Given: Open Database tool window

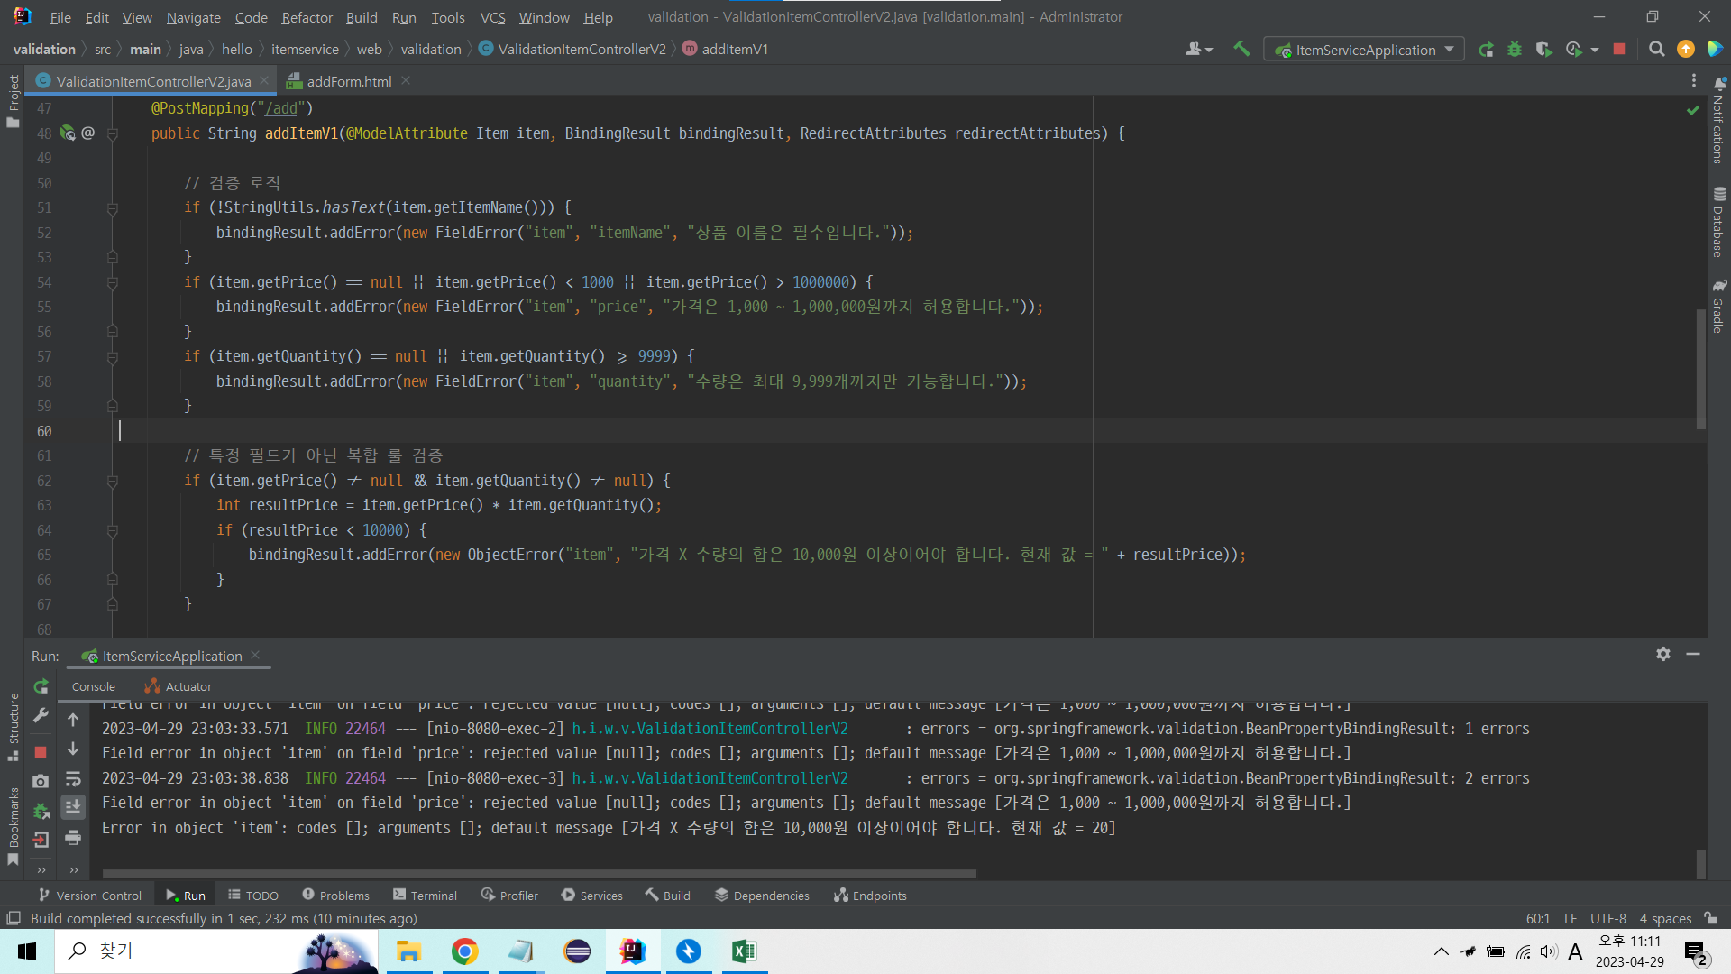Looking at the screenshot, I should click(x=1718, y=223).
